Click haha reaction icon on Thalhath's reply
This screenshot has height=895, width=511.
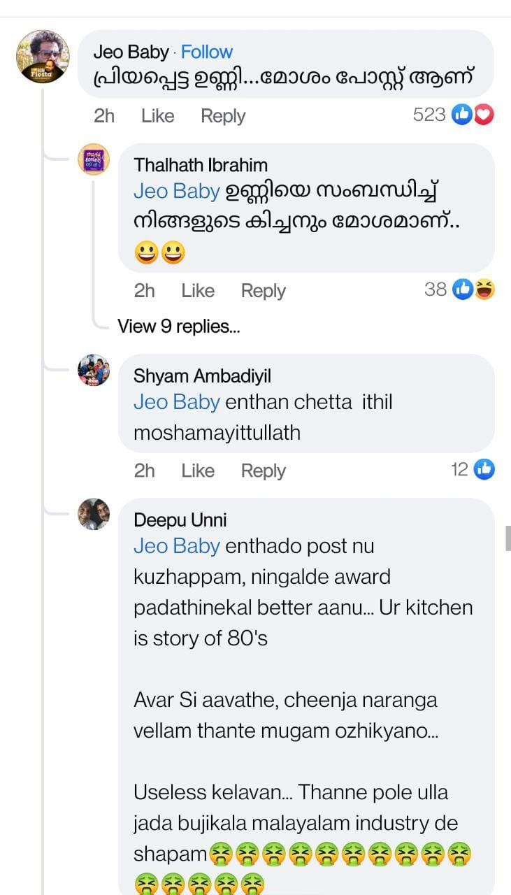tap(484, 289)
